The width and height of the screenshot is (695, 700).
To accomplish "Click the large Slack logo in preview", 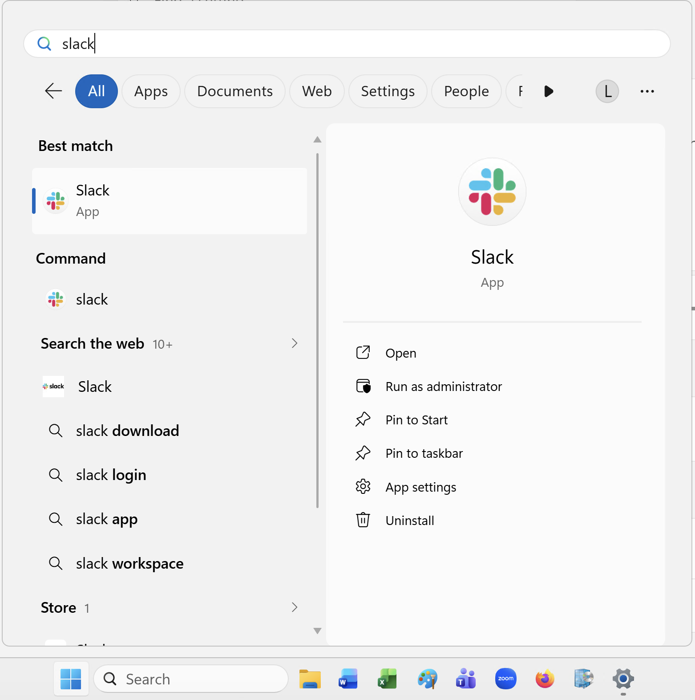I will tap(492, 191).
